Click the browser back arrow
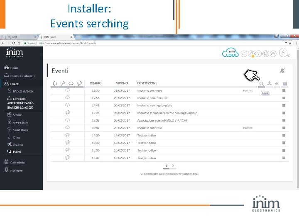Viewport: 299px width, 224px height. (x=3, y=43)
